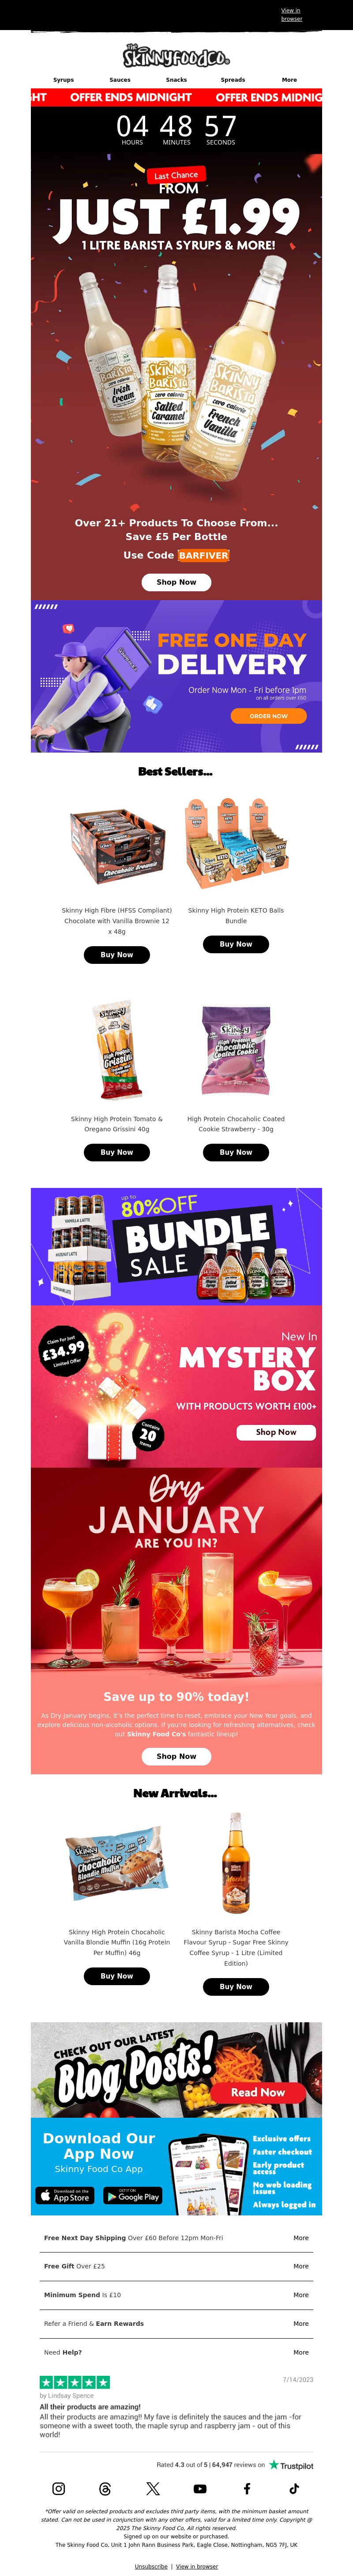Viewport: 353px width, 2576px height.
Task: Open the YouTube social icon
Action: tap(199, 2488)
